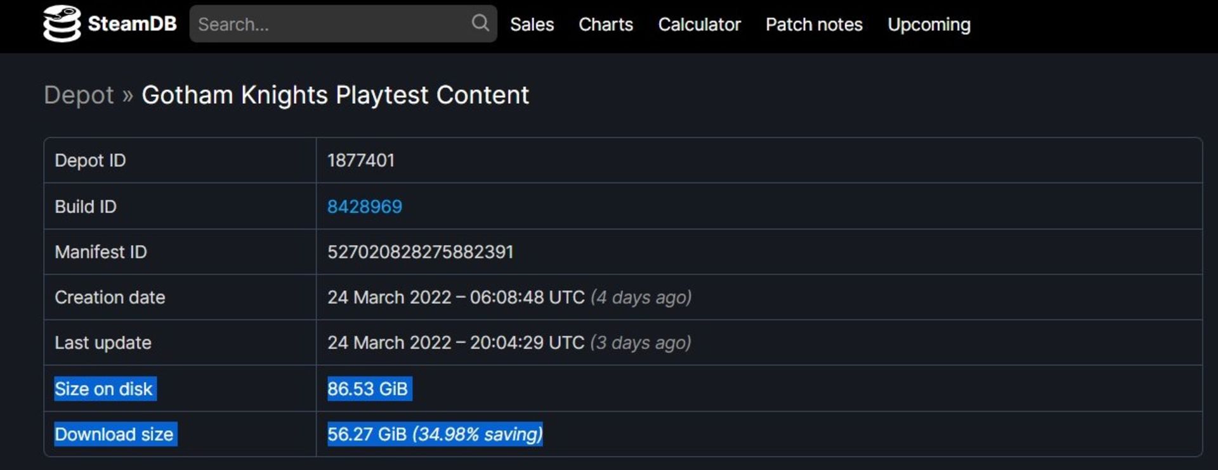Follow the Depot breadcrumb link
The height and width of the screenshot is (470, 1218).
79,95
